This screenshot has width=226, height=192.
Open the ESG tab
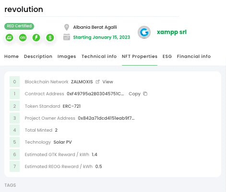click(x=167, y=56)
